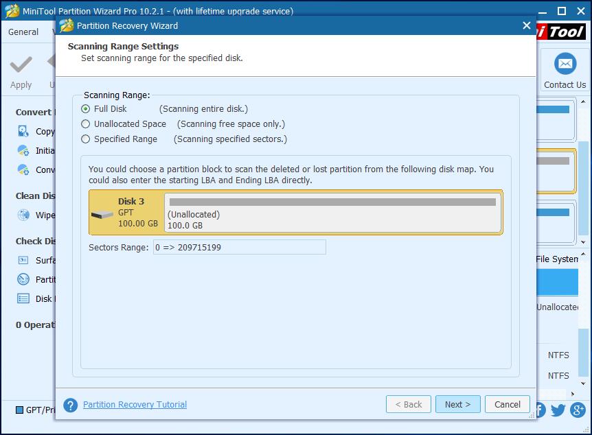
Task: Click the Contact Us envelope icon
Action: tap(565, 64)
